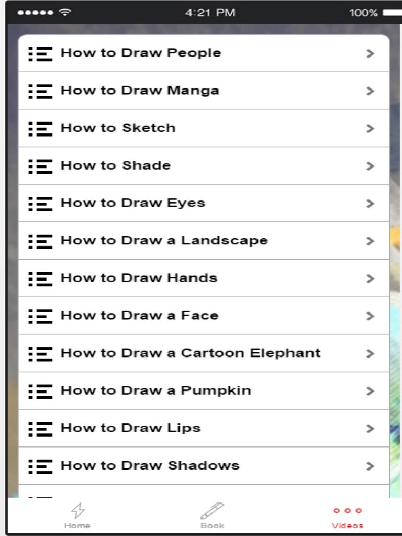The height and width of the screenshot is (536, 402).
Task: Expand How to Draw a Face chevron
Action: coord(371,316)
